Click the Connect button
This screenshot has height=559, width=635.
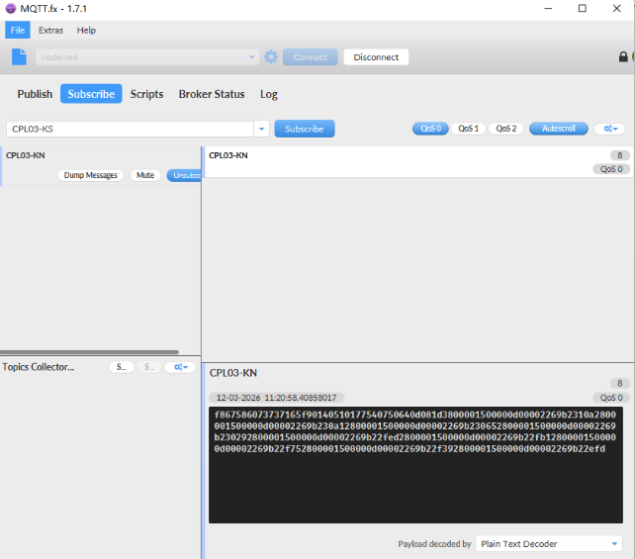[311, 57]
